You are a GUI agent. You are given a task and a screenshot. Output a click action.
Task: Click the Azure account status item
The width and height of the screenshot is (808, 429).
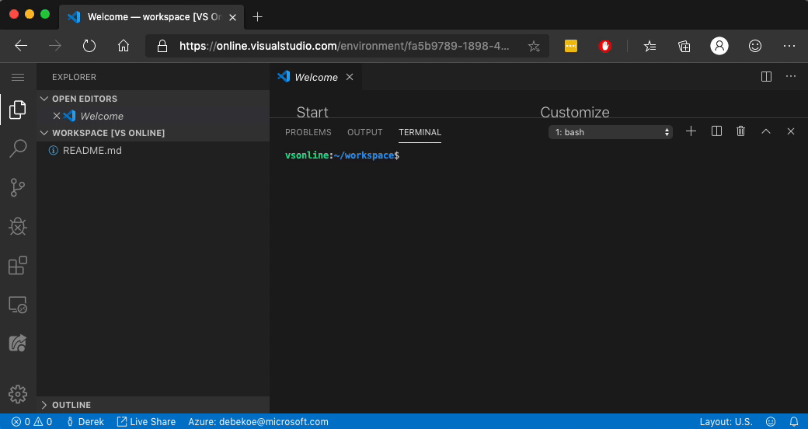[x=258, y=422]
